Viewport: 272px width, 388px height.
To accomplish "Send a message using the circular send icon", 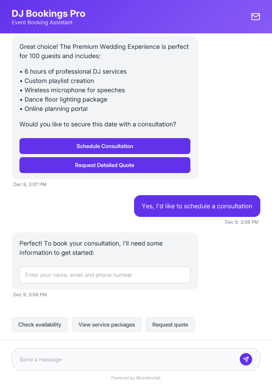I will click(x=246, y=359).
